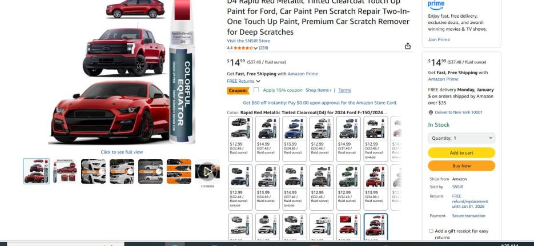
Task: Open coupon Terms link
Action: coord(344,90)
